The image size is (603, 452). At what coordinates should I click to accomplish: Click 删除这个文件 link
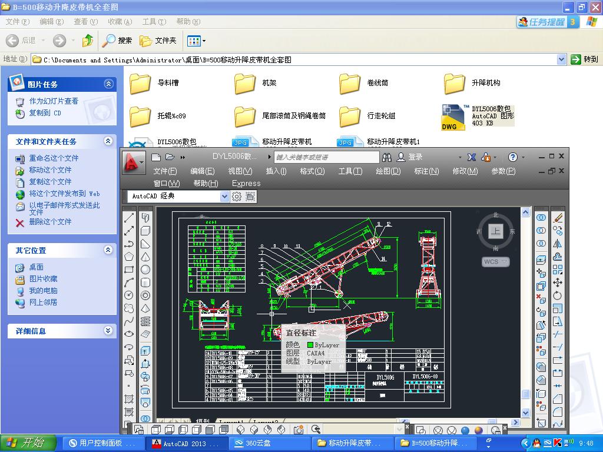(50, 221)
